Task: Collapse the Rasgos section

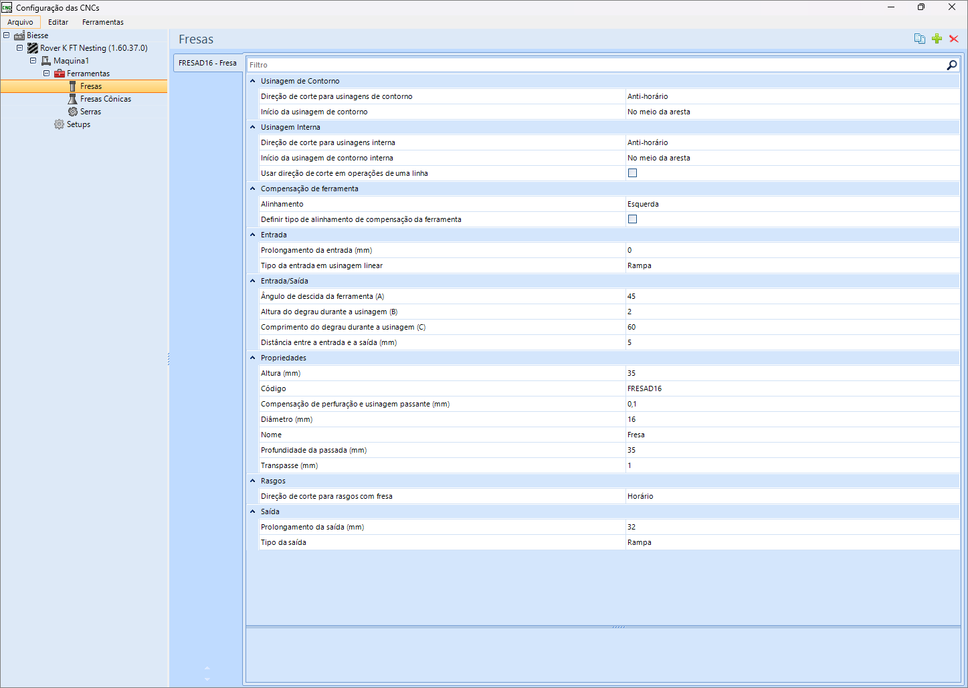Action: click(x=253, y=481)
